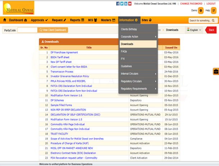Select FAQs in the Information menu
This screenshot has width=219, height=166.
(138, 51)
